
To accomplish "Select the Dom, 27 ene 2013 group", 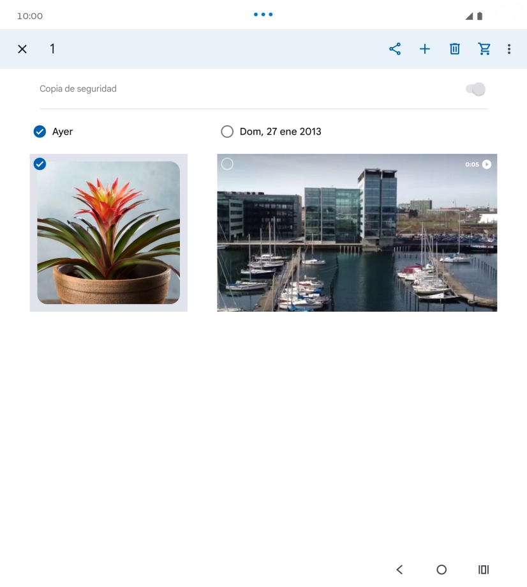I will [227, 132].
